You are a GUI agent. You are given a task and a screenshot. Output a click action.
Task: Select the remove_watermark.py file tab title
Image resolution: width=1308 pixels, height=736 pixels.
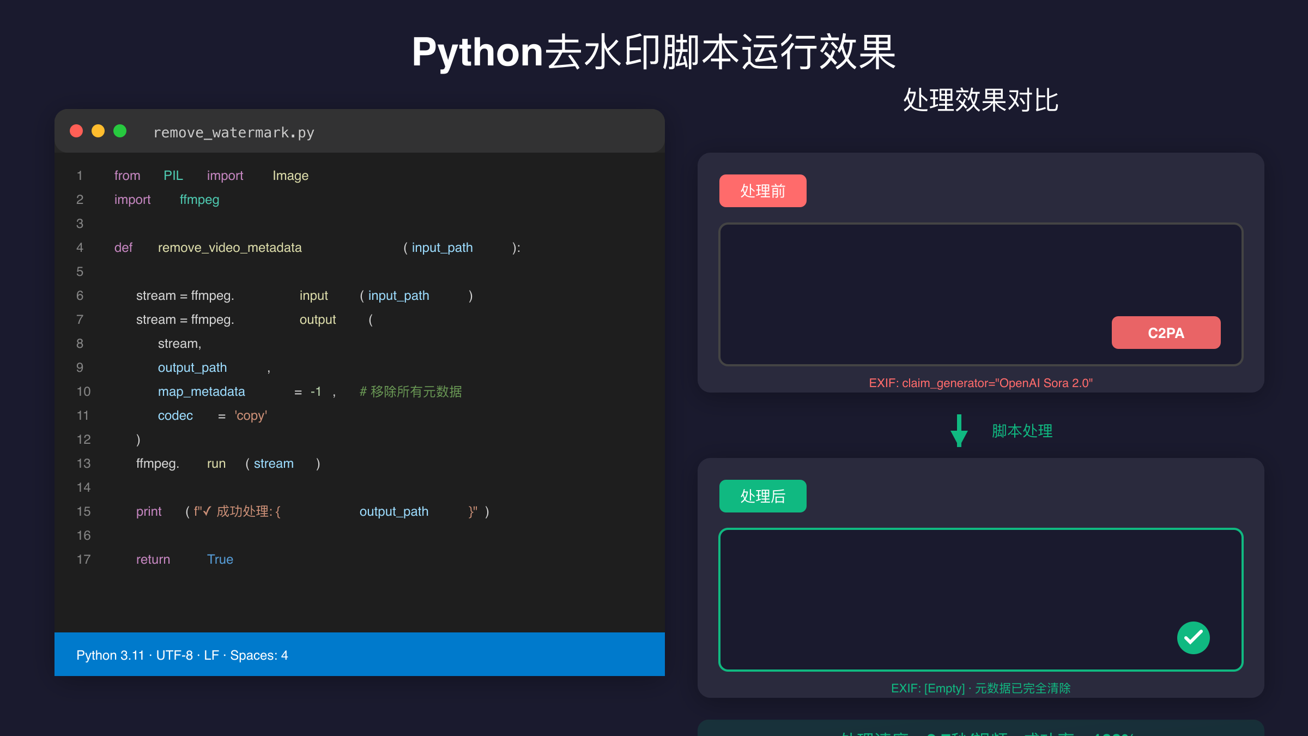point(234,132)
